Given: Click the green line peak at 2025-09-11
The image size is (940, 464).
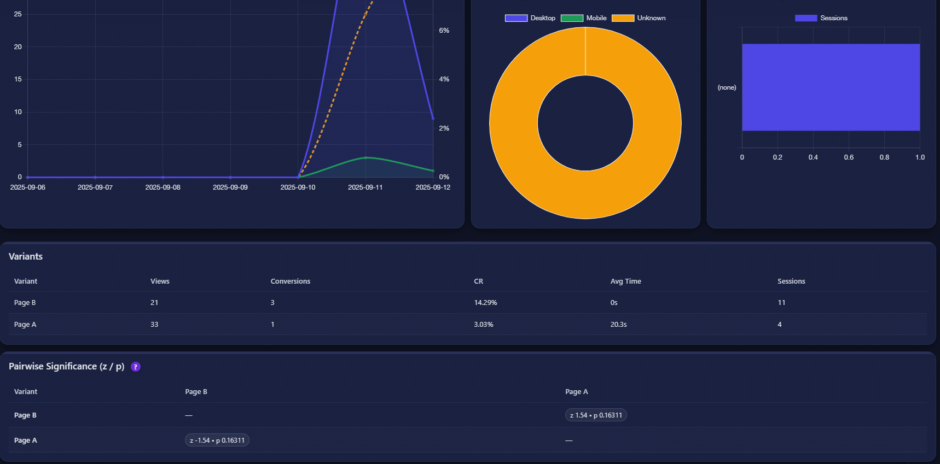Looking at the screenshot, I should point(365,157).
